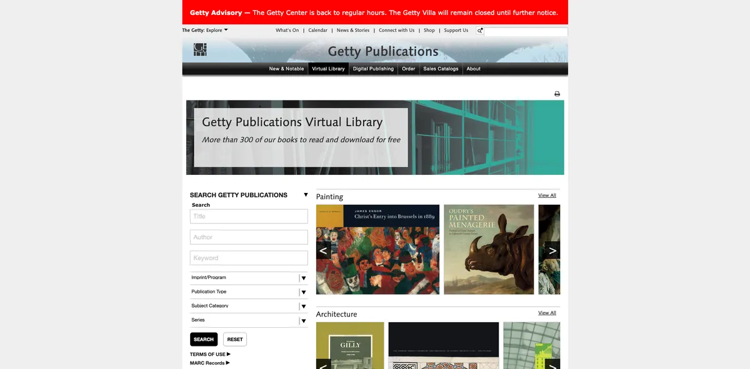750x369 pixels.
Task: Click the Support Us link
Action: [456, 30]
